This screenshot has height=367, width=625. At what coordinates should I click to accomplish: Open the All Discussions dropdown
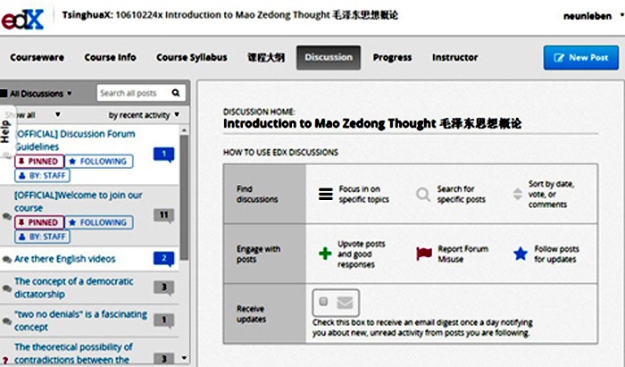point(39,93)
